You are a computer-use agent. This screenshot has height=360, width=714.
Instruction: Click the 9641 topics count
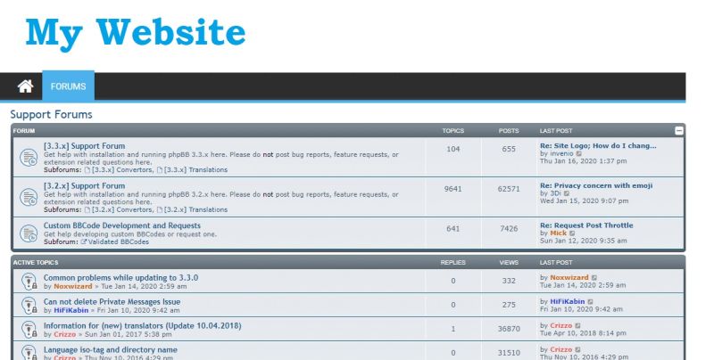pos(453,189)
